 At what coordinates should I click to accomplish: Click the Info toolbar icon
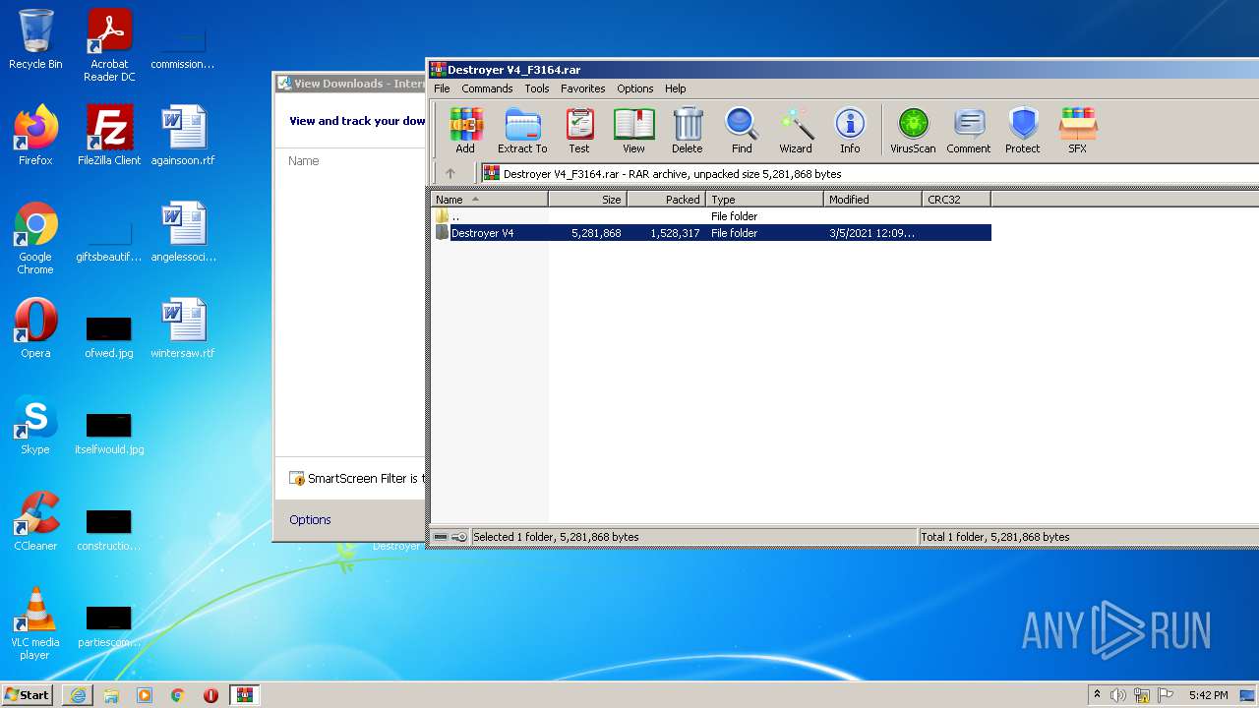click(x=850, y=132)
